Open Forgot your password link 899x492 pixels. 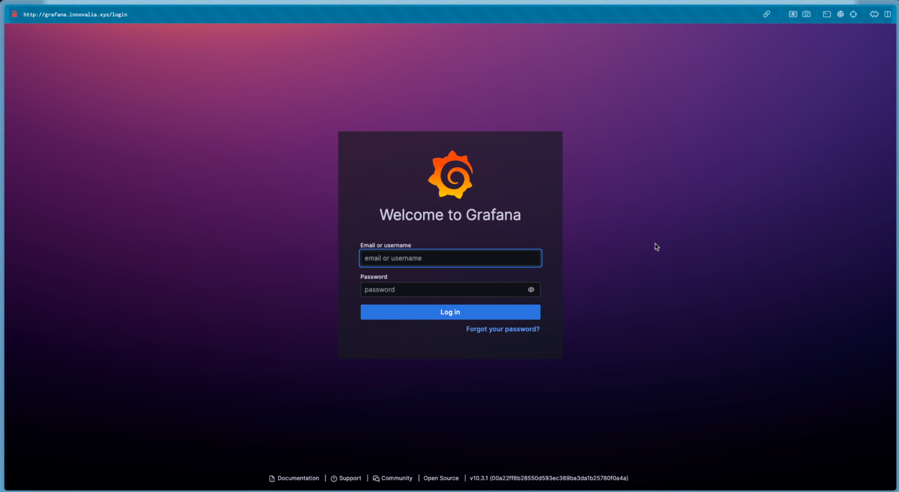503,329
